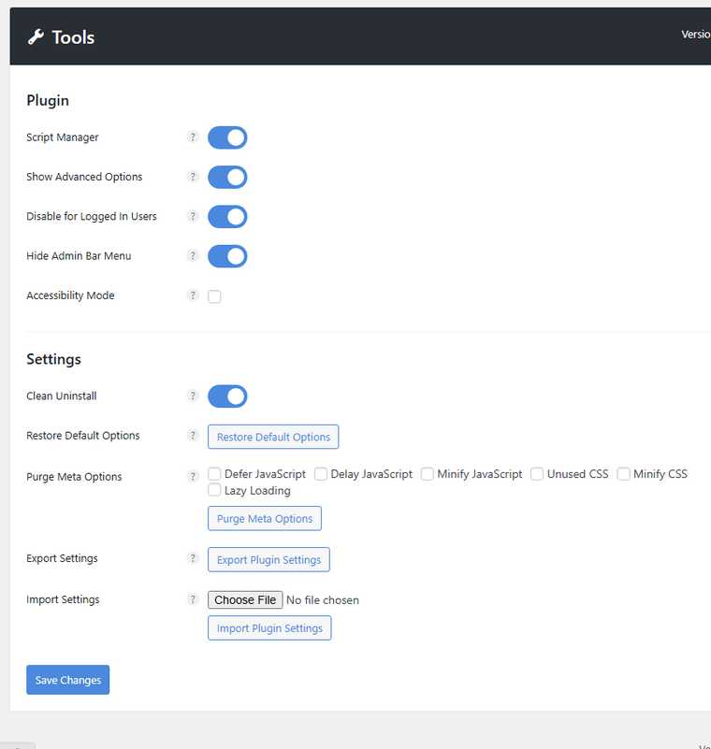Switch off Hide Admin Bar Menu
The width and height of the screenshot is (711, 749).
227,256
